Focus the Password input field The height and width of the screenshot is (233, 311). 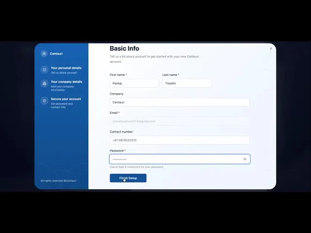coord(179,159)
